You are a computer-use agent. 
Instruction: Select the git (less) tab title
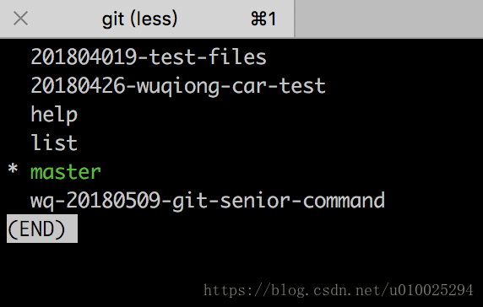[140, 19]
